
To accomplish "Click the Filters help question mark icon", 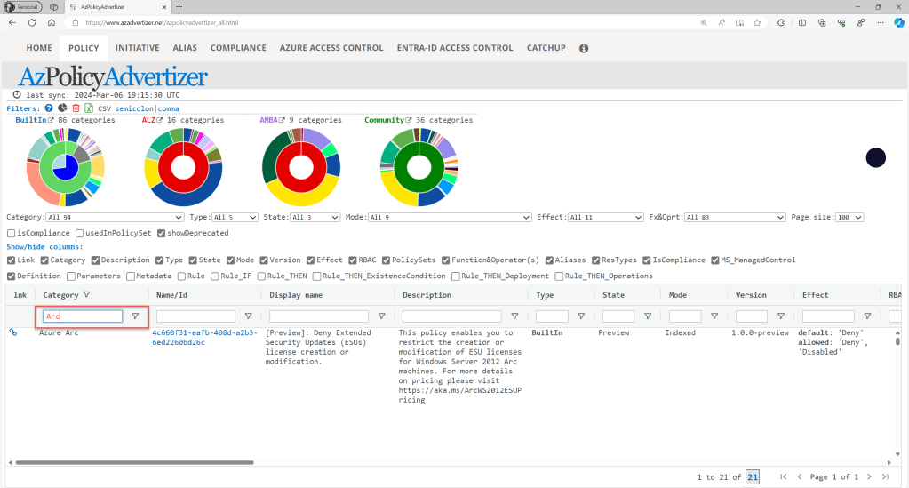I will tap(49, 108).
